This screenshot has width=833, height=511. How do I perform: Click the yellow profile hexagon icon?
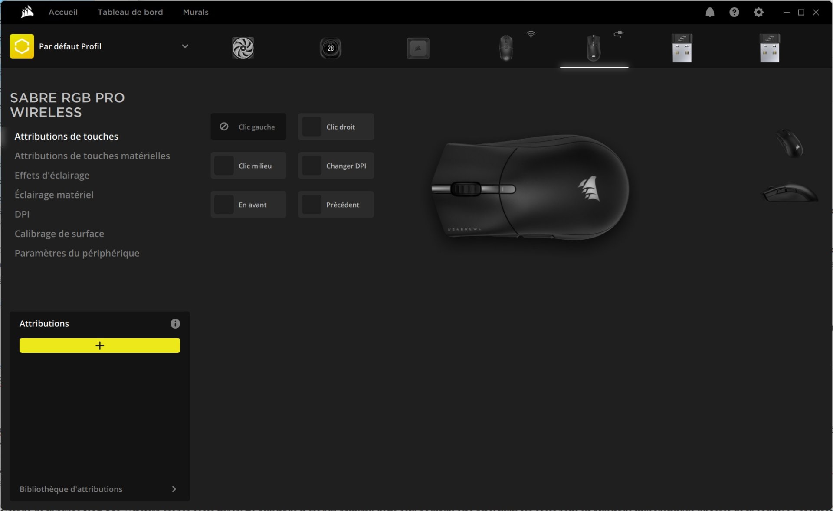(22, 46)
